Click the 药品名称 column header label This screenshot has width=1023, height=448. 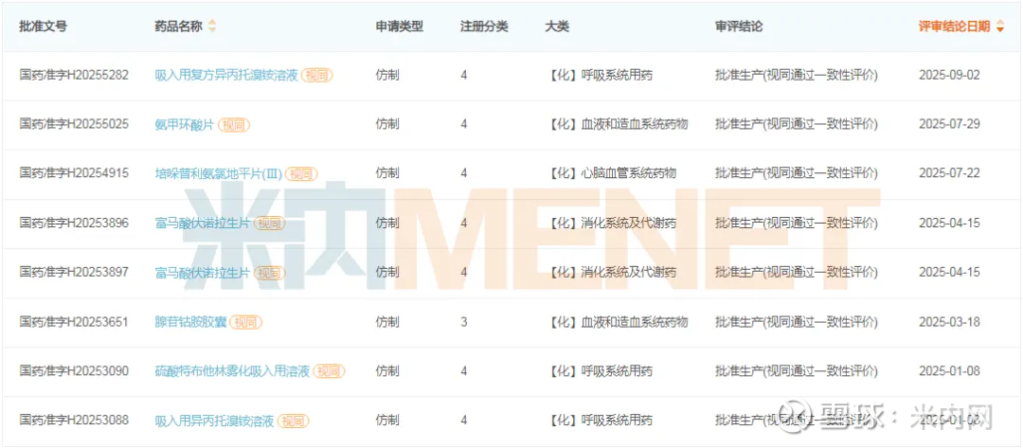pyautogui.click(x=179, y=27)
